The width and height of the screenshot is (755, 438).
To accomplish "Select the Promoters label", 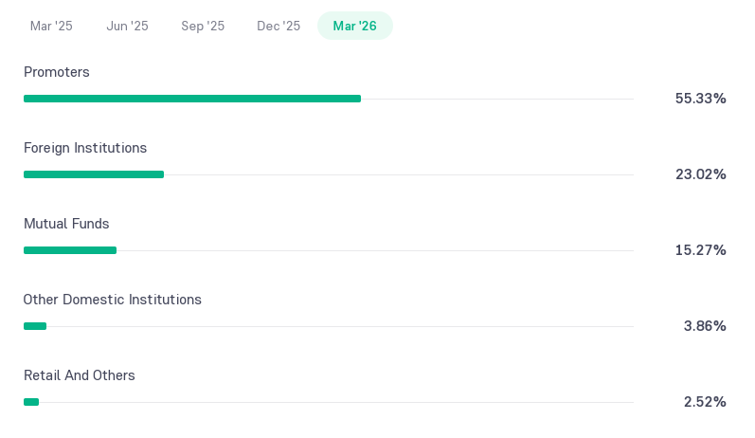I will (56, 72).
